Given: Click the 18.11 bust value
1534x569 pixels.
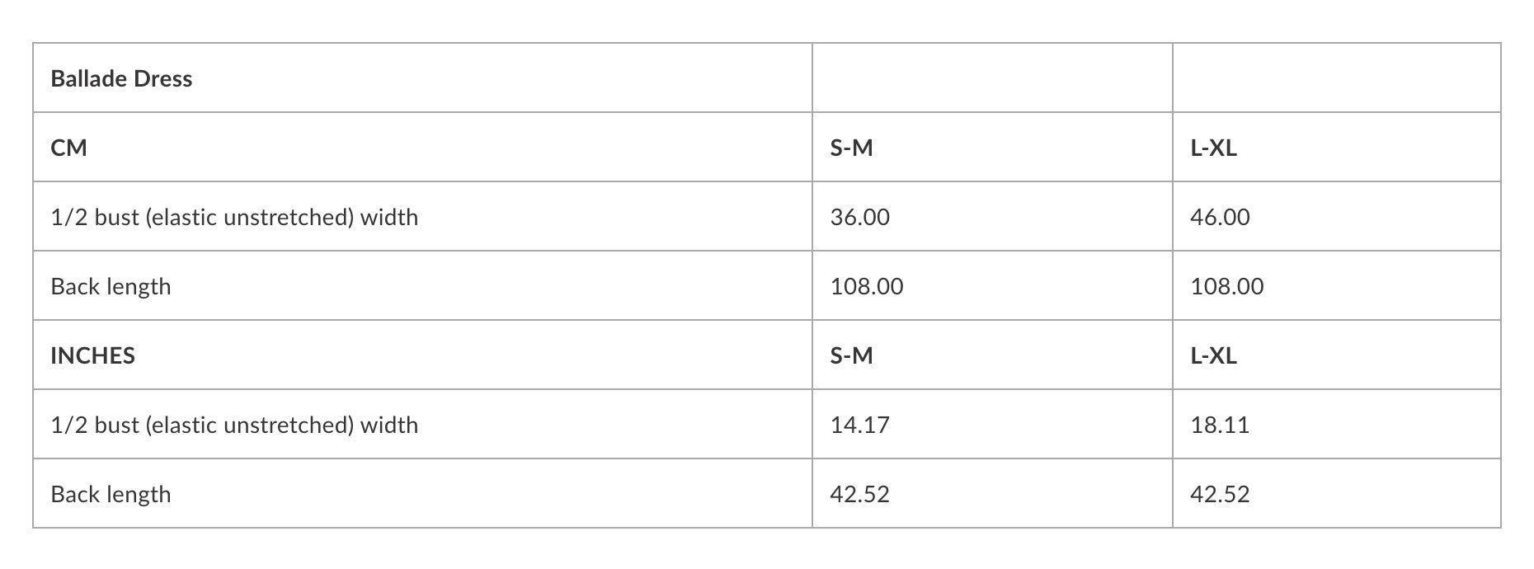Looking at the screenshot, I should [x=1220, y=425].
